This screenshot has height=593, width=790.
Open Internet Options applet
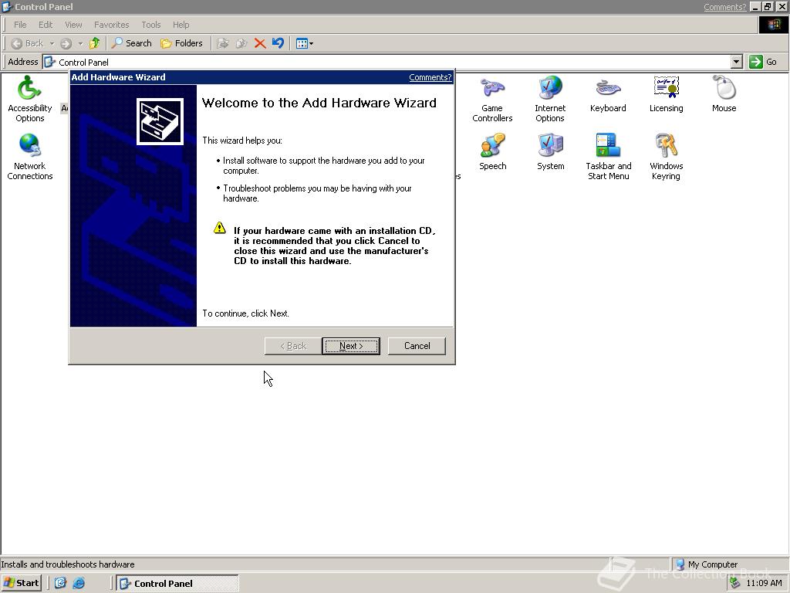[549, 99]
